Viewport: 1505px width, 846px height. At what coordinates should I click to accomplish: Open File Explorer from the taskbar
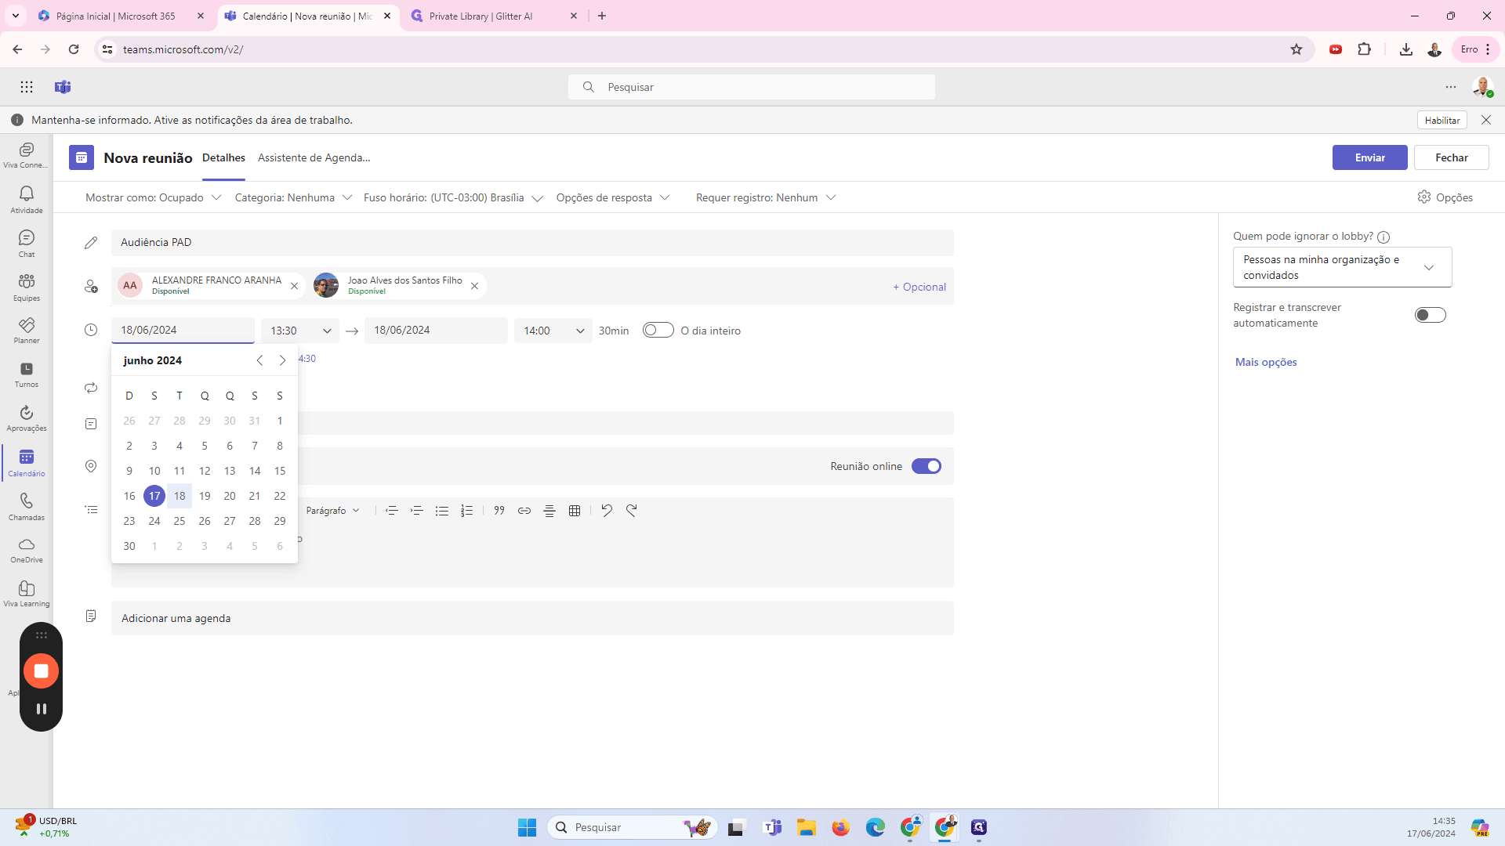pyautogui.click(x=807, y=827)
